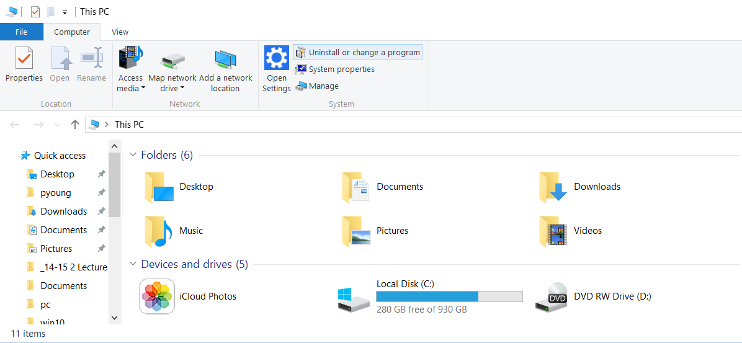Go forward with the Forward arrow
742x343 pixels.
[x=38, y=125]
